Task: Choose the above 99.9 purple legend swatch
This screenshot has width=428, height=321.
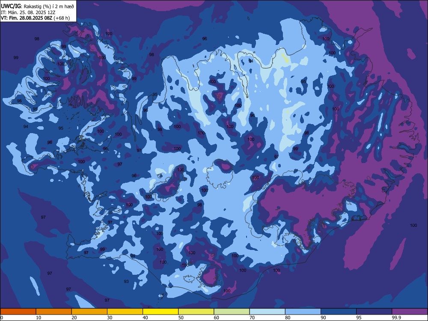Action: [x=410, y=312]
